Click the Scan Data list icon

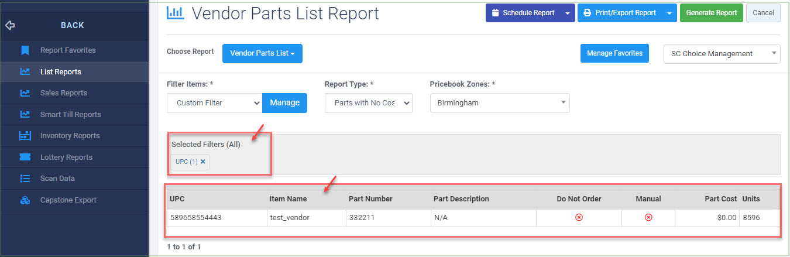(25, 179)
